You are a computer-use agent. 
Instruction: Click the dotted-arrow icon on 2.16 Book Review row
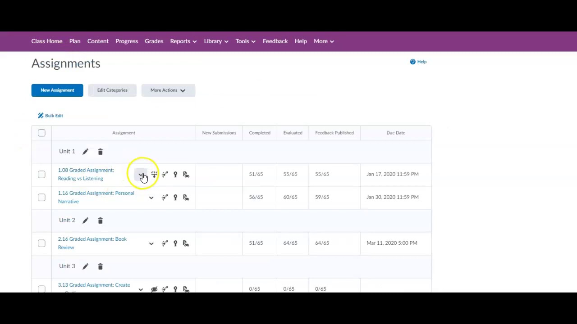click(x=165, y=243)
